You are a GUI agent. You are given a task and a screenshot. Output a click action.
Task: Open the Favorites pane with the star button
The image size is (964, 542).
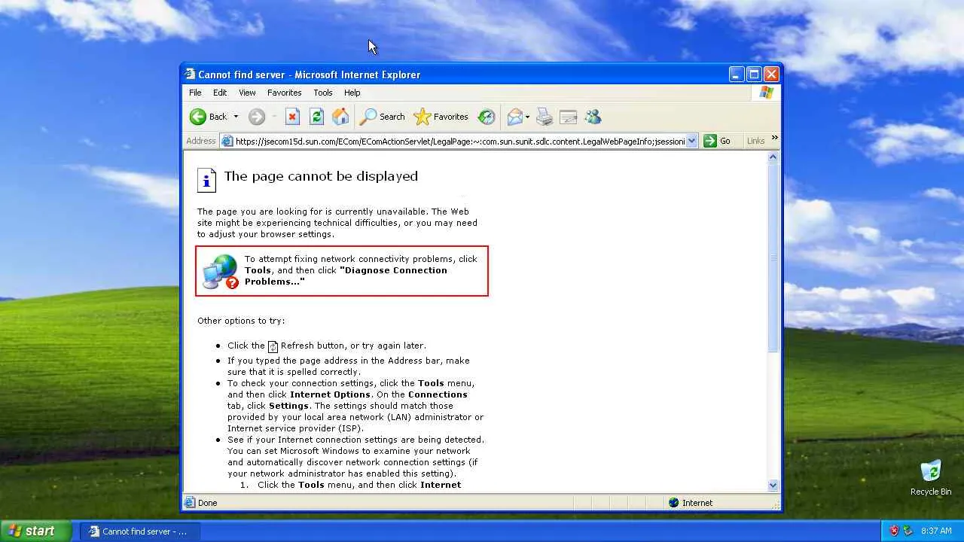(441, 117)
